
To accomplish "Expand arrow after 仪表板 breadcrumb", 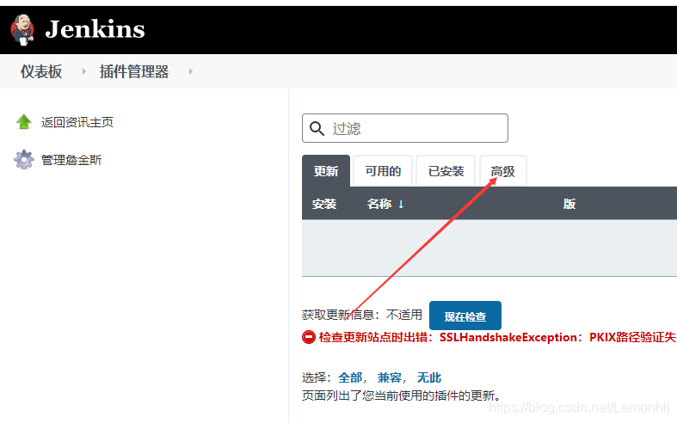I will click(x=83, y=71).
